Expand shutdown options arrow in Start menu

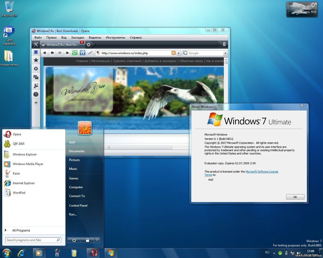pos(97,240)
